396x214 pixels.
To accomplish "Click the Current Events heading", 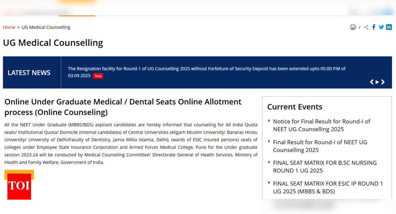I will coord(295,107).
